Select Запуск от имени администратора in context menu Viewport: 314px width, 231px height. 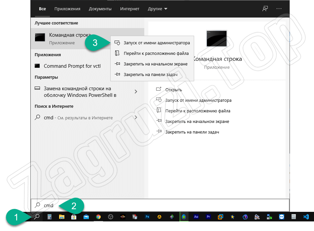(x=157, y=43)
